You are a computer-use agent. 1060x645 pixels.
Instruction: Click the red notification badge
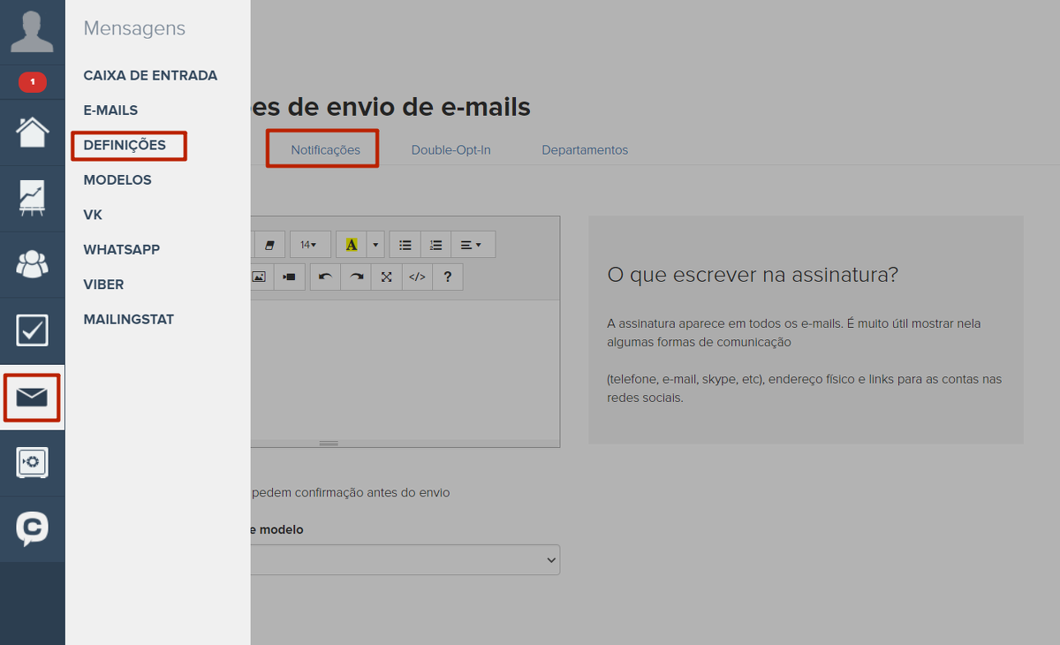32,82
